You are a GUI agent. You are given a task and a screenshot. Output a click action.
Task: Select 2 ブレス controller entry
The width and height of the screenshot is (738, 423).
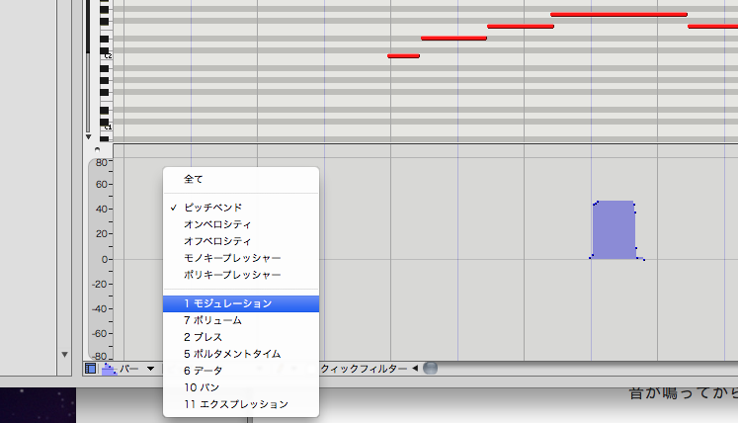click(203, 337)
